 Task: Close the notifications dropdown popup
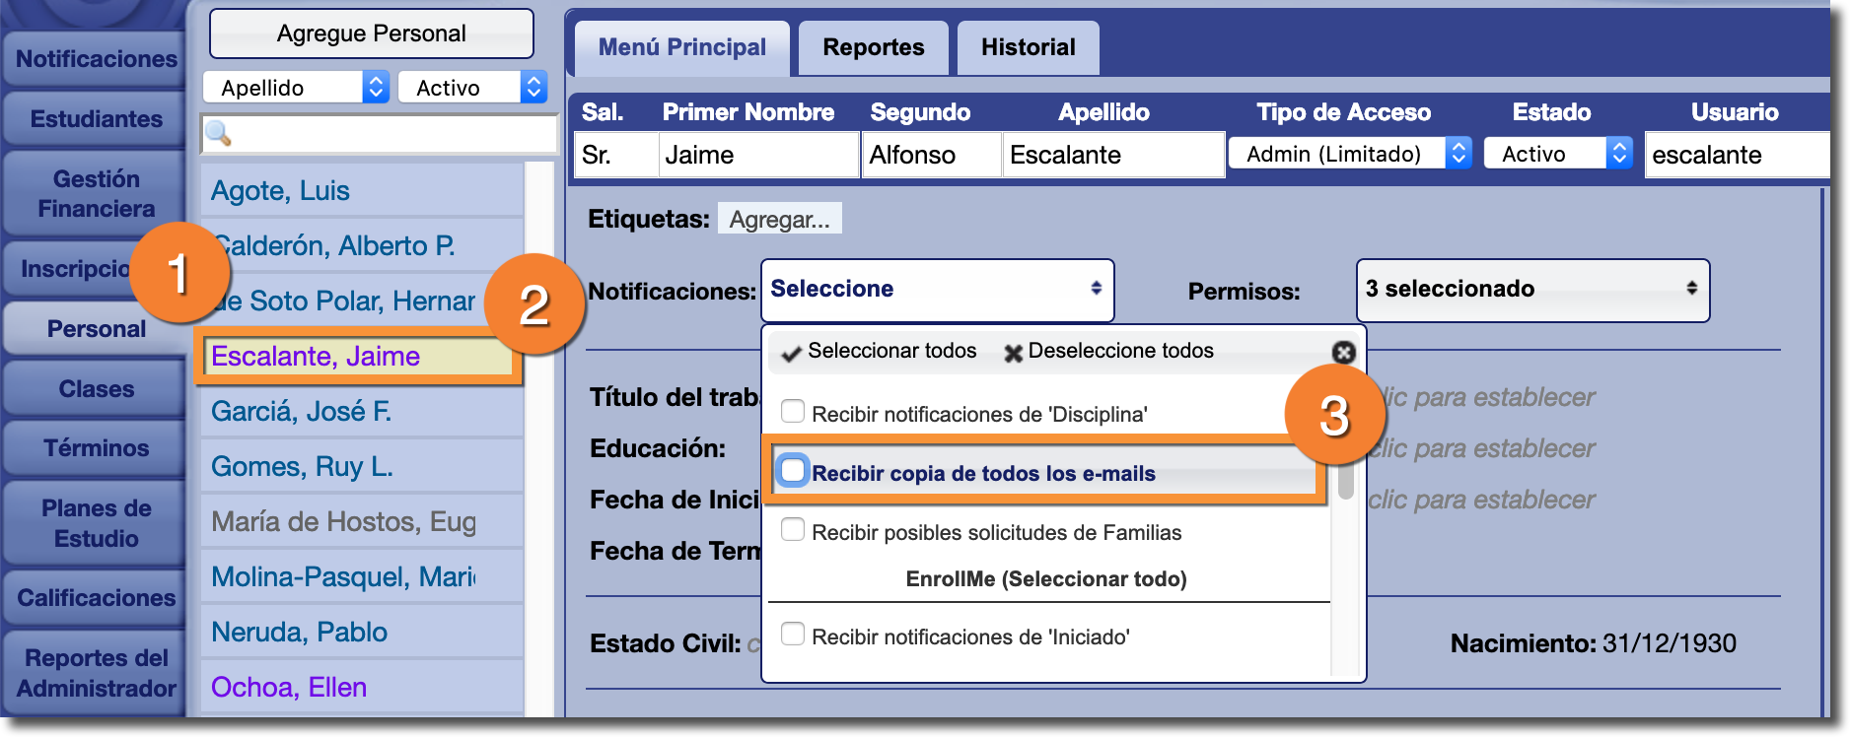tap(1343, 352)
